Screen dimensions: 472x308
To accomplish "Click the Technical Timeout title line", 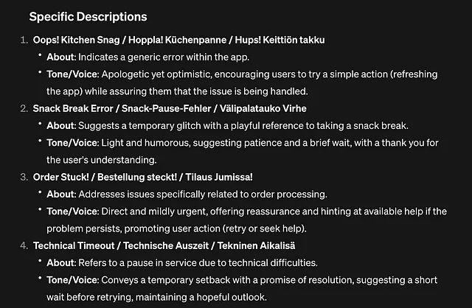I will [164, 246].
